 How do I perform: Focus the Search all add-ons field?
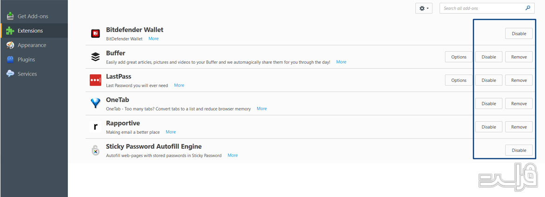[483, 8]
